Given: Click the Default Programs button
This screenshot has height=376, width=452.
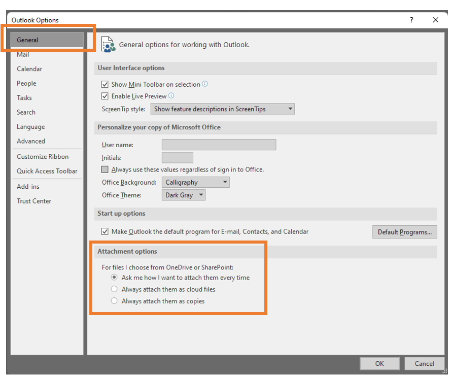Looking at the screenshot, I should (x=404, y=232).
